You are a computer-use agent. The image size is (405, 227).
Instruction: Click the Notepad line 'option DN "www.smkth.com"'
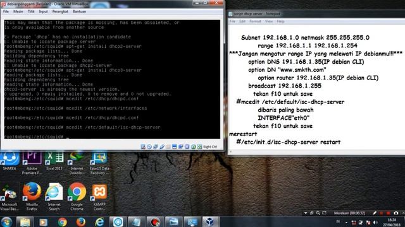(287, 70)
